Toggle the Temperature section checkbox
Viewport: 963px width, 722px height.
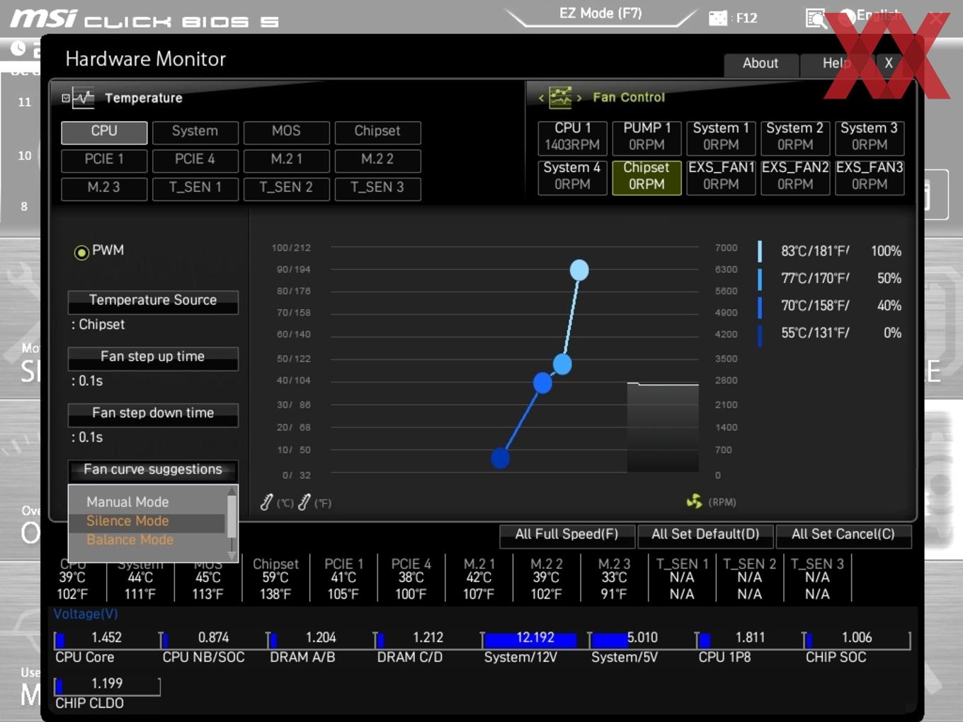pos(65,98)
